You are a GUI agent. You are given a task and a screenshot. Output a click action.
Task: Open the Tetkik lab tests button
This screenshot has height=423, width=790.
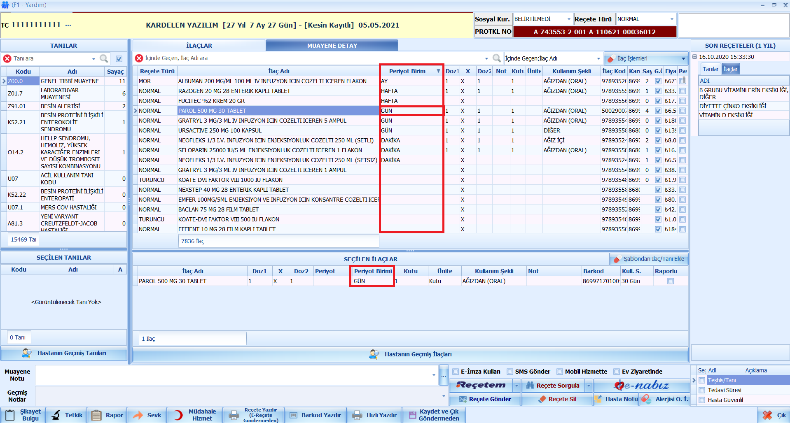(67, 415)
